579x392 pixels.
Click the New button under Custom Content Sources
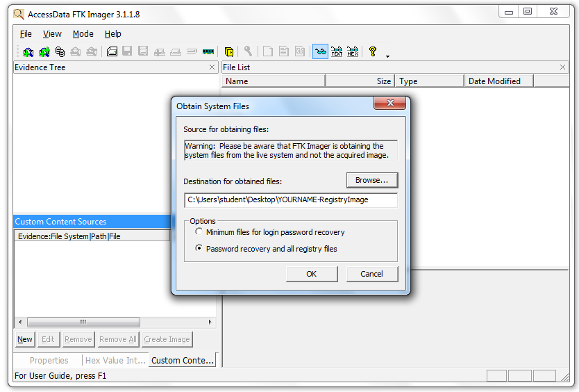(25, 339)
